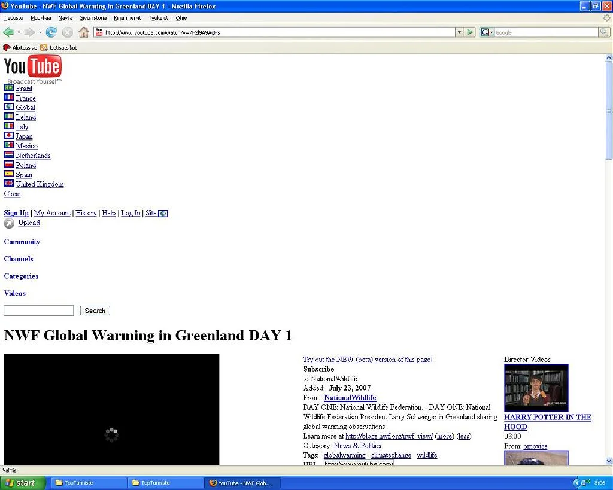This screenshot has width=613, height=490.
Task: Click the gray Upload arrow icon
Action: point(9,223)
